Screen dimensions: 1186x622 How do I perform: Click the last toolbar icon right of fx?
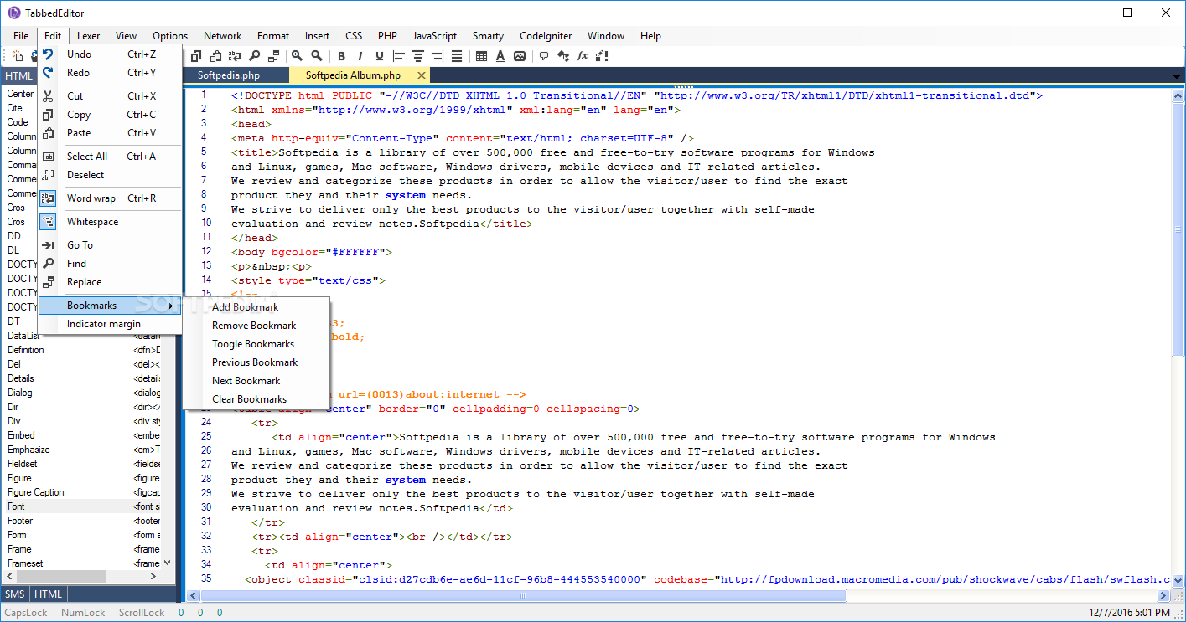pyautogui.click(x=602, y=56)
